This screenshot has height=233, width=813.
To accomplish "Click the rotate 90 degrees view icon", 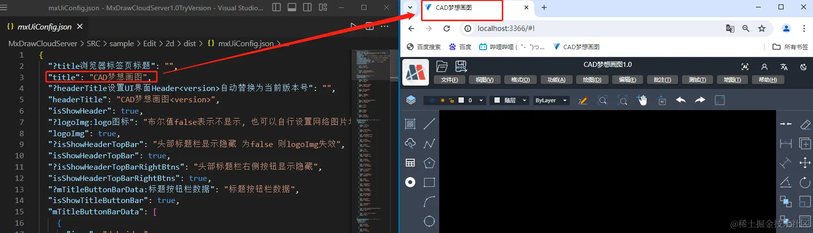I will 662,100.
